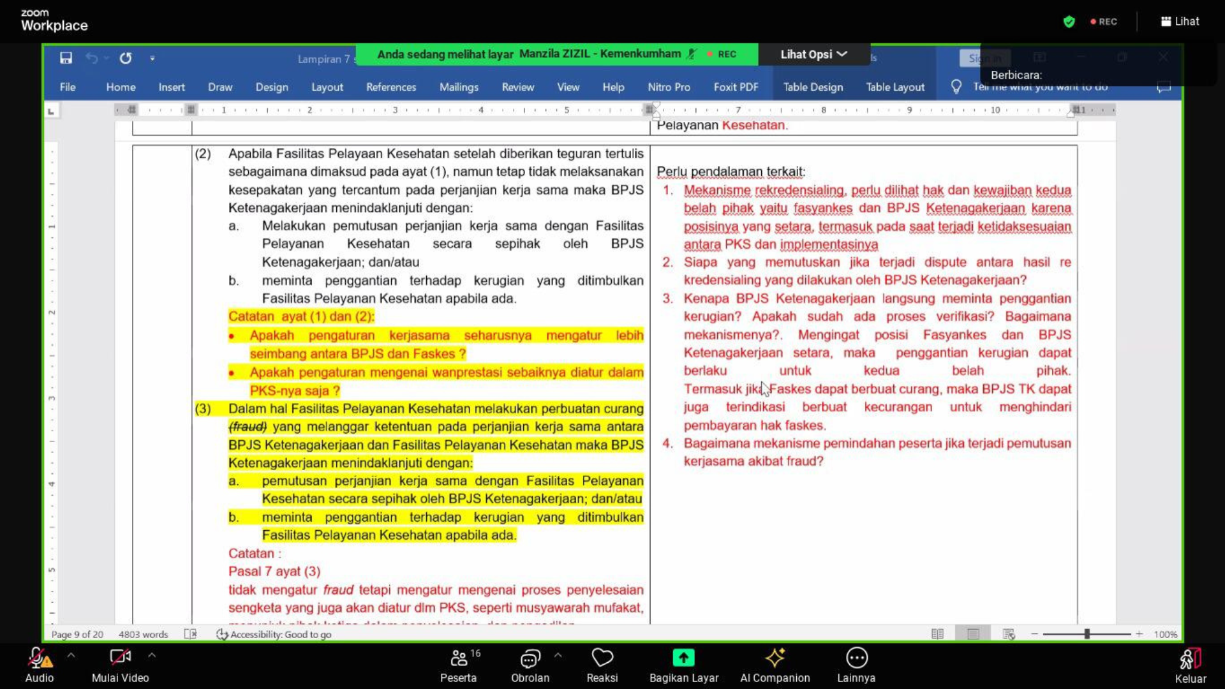Open the Nitro Pro ribbon tab

[669, 87]
